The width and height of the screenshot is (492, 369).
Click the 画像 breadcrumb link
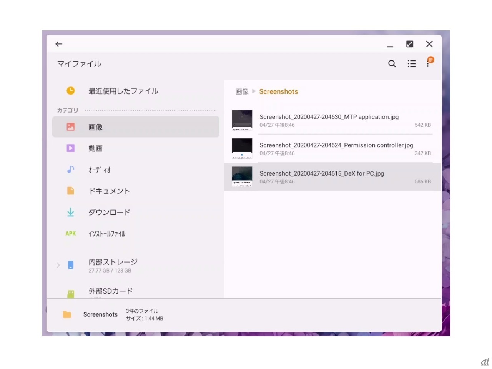pos(242,92)
